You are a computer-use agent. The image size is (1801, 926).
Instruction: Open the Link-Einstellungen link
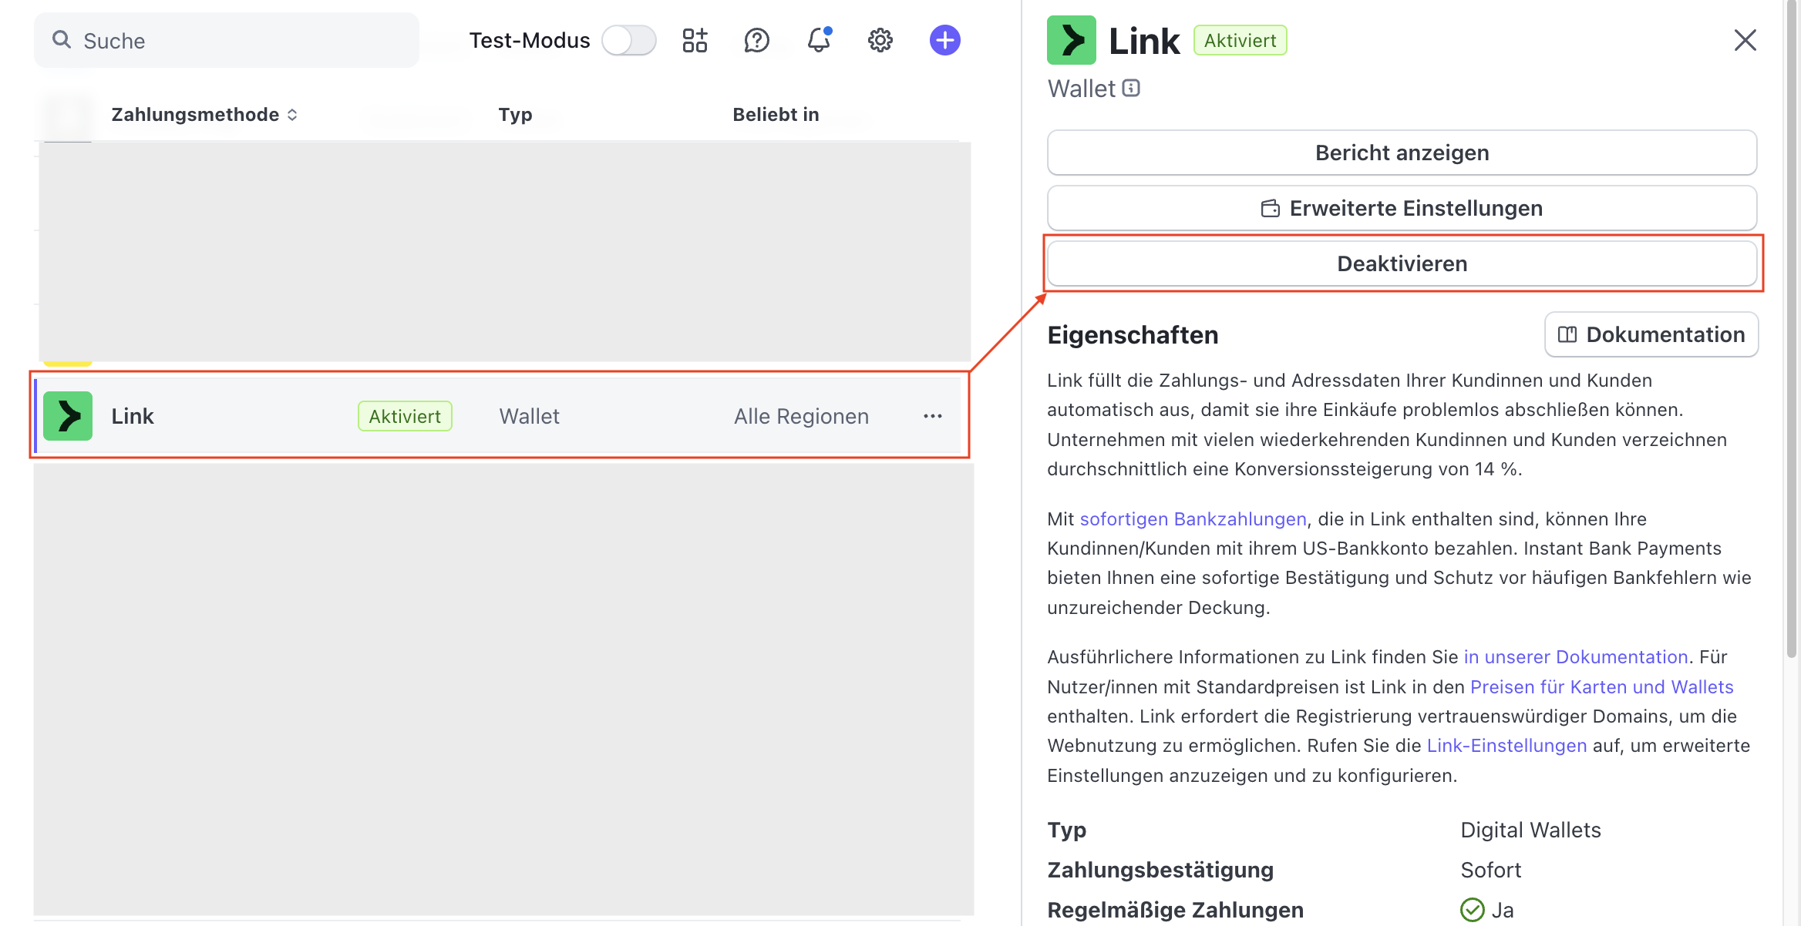1506,746
